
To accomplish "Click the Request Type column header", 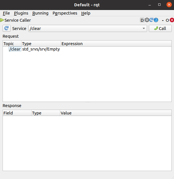I will [x=41, y=44].
